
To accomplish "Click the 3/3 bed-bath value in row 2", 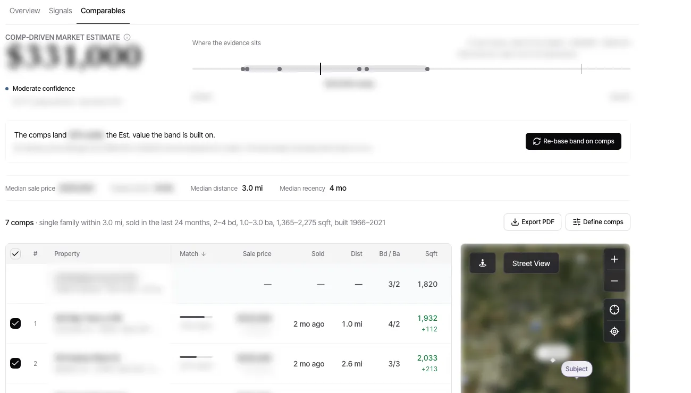I will point(394,364).
